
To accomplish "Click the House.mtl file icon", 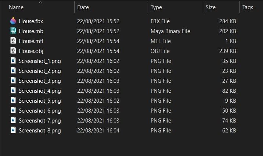I will 14,41.
